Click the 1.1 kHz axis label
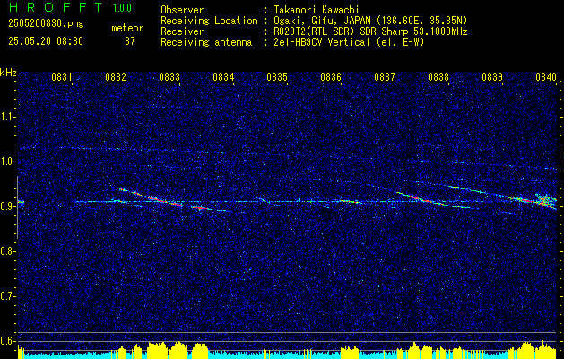 tap(8, 118)
